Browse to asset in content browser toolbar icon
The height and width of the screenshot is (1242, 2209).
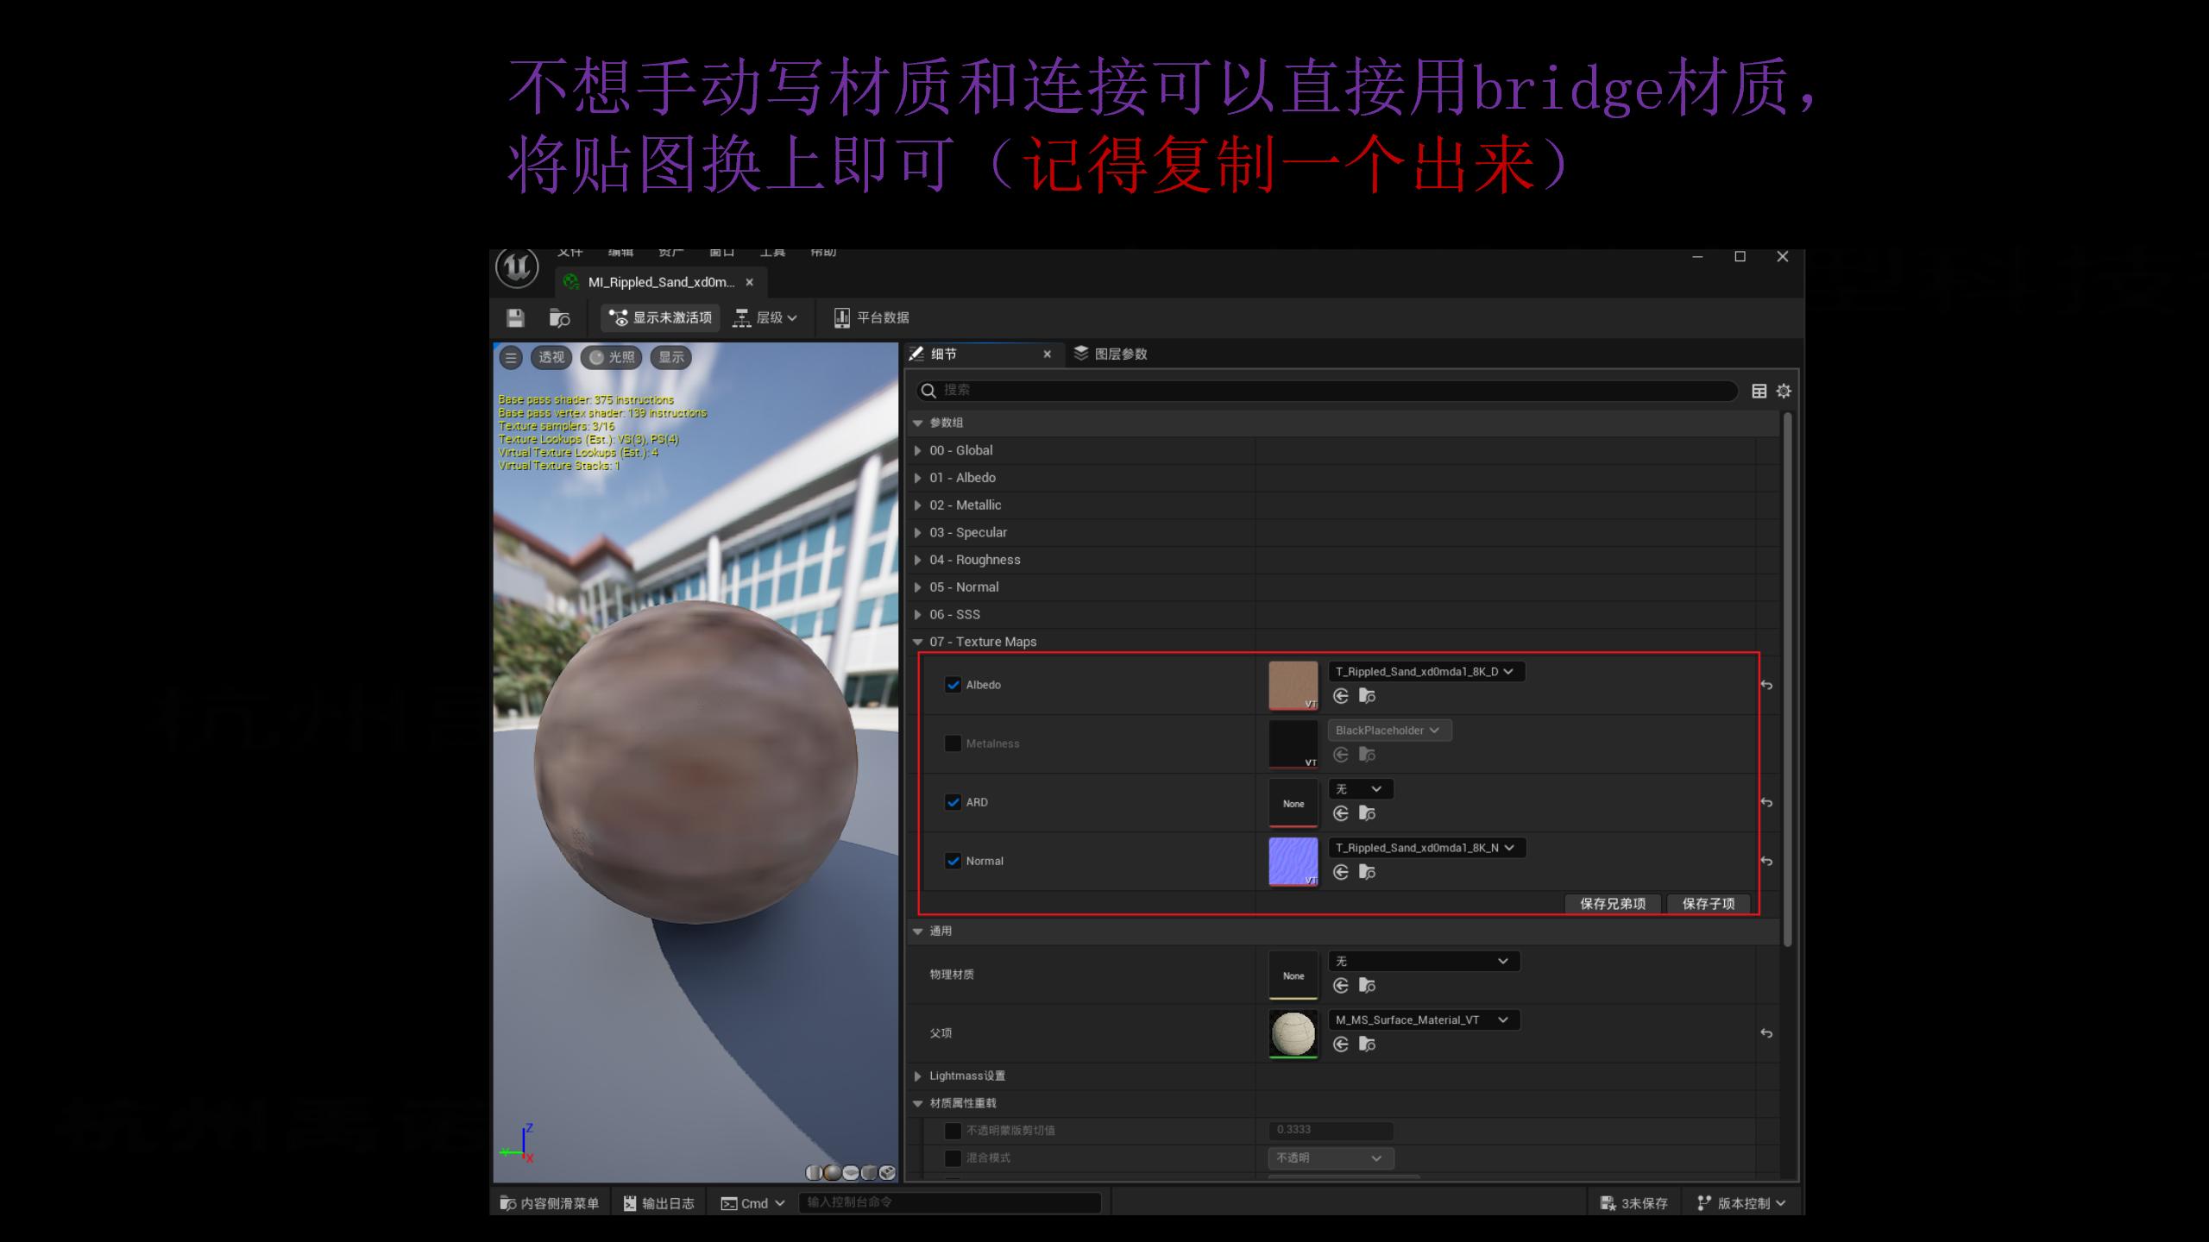[x=559, y=318]
